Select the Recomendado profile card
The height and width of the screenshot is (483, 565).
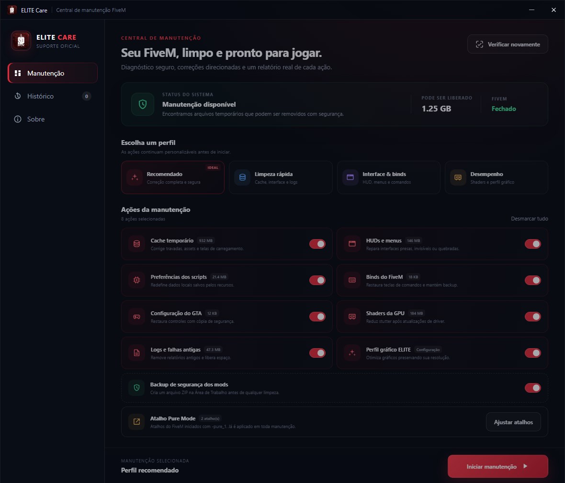[172, 177]
